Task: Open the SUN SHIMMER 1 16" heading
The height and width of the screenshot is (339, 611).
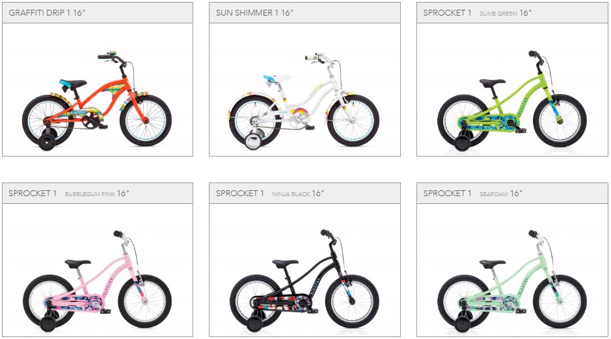Action: [x=254, y=13]
